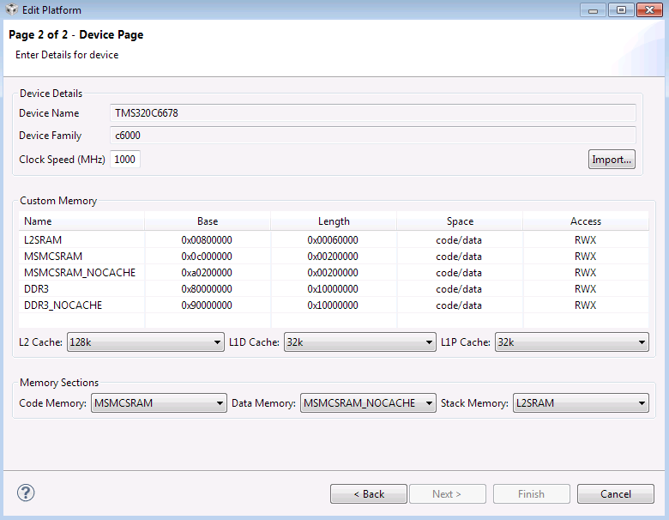The image size is (669, 520).
Task: Click base address 0x80000000
Action: (x=207, y=289)
